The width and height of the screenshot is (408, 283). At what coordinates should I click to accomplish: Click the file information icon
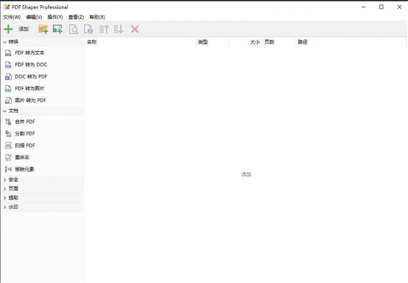point(89,29)
